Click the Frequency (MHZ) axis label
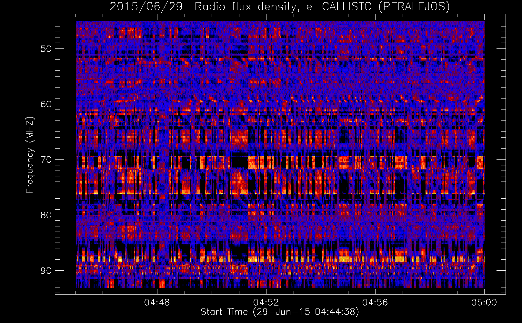 pos(30,155)
